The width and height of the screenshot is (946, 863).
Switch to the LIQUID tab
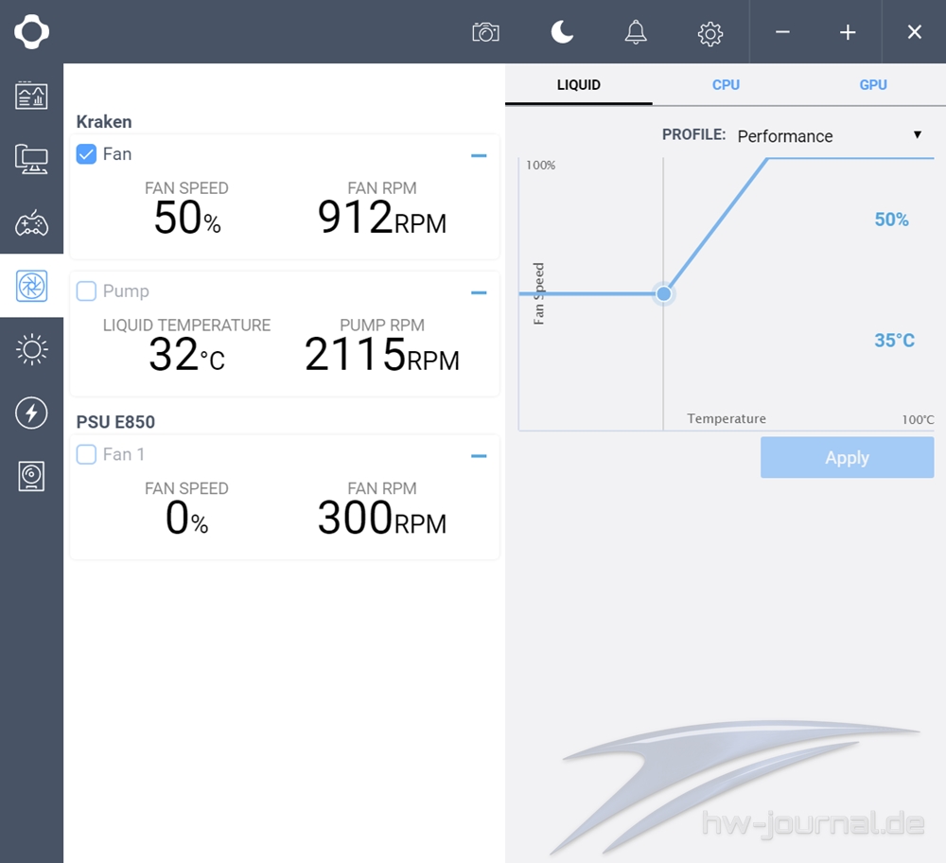point(579,85)
